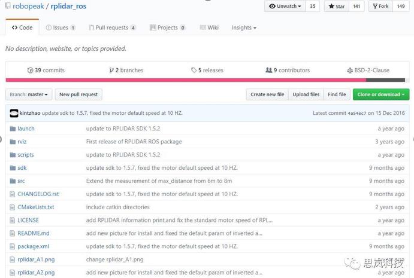The width and height of the screenshot is (414, 278).
Task: Open the Issues tab
Action: [x=61, y=28]
